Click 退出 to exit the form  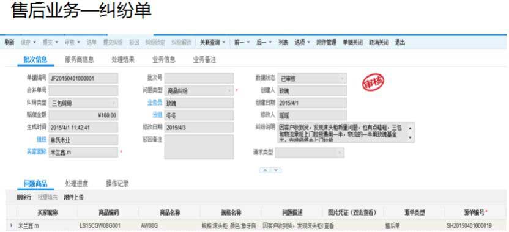tap(400, 42)
